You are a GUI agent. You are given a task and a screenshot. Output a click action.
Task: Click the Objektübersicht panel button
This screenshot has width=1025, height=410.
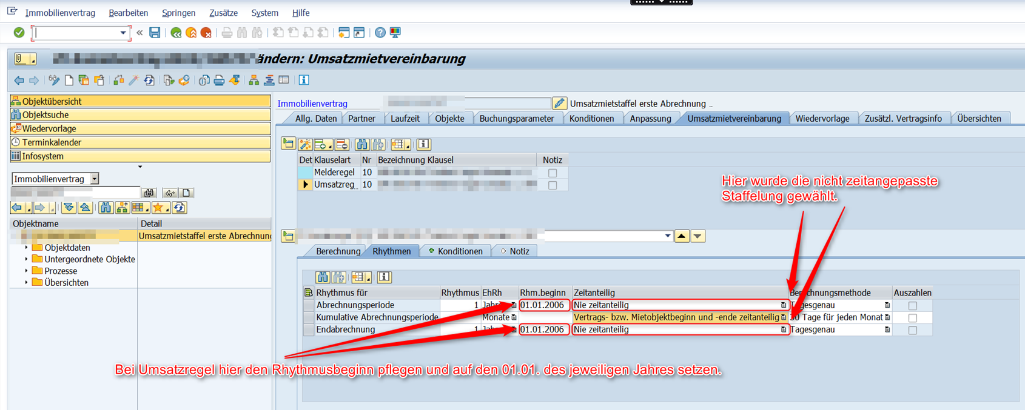point(140,101)
